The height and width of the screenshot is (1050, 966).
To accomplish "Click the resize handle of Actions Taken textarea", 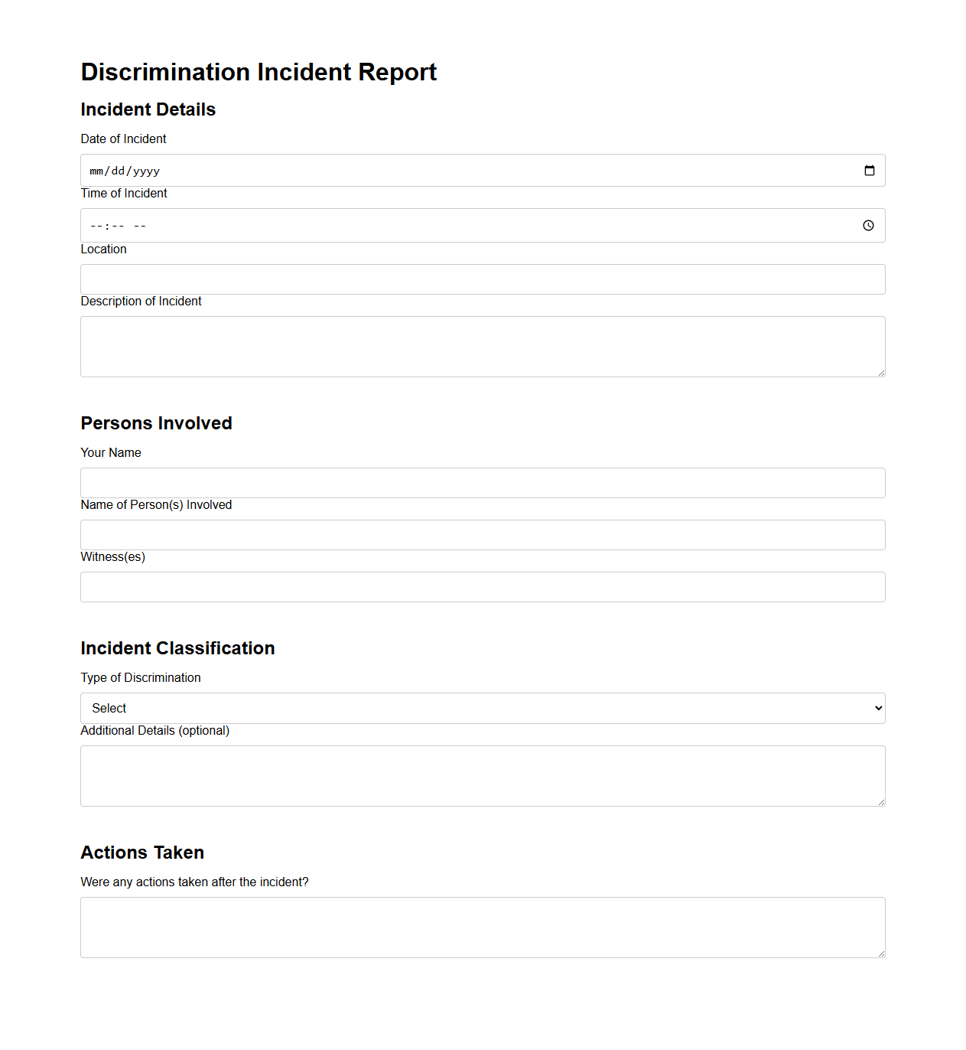I will (x=880, y=953).
